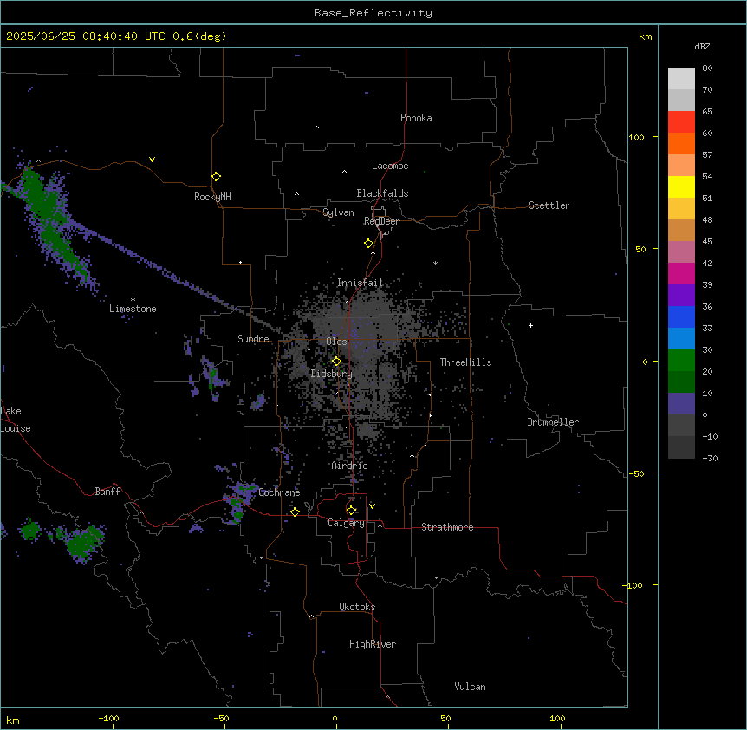Click the yellow diamond marker between Olds and Didsbury
747x730 pixels.
point(336,362)
